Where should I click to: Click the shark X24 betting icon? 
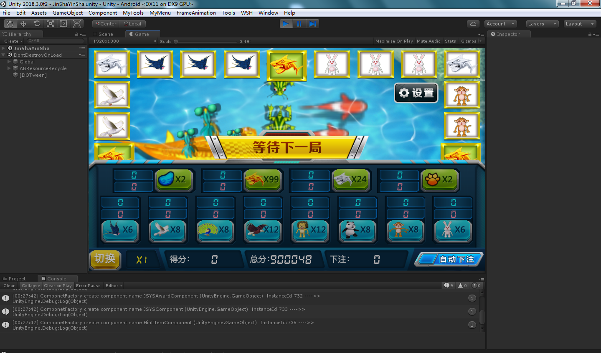point(351,179)
